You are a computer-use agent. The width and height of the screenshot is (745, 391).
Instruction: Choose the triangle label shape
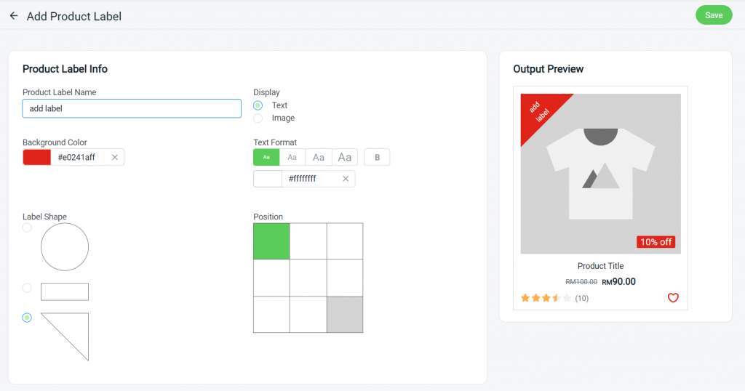point(27,318)
